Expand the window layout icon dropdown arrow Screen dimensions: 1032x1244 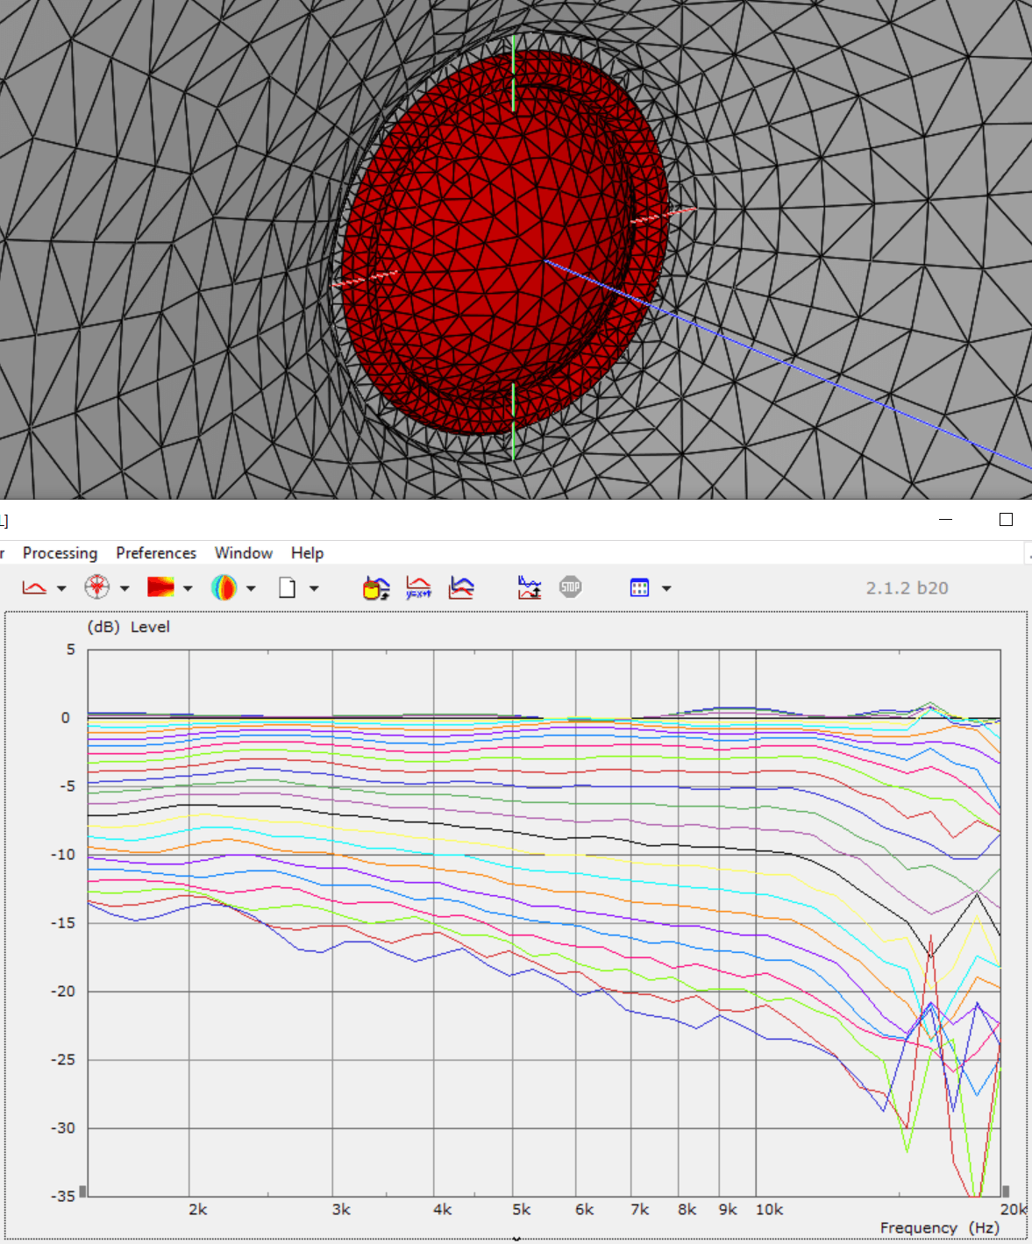(666, 588)
